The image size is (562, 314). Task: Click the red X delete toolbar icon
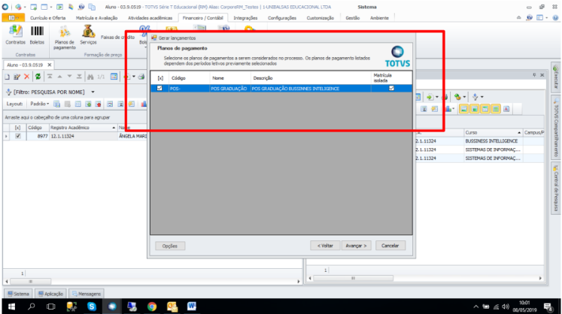[26, 77]
